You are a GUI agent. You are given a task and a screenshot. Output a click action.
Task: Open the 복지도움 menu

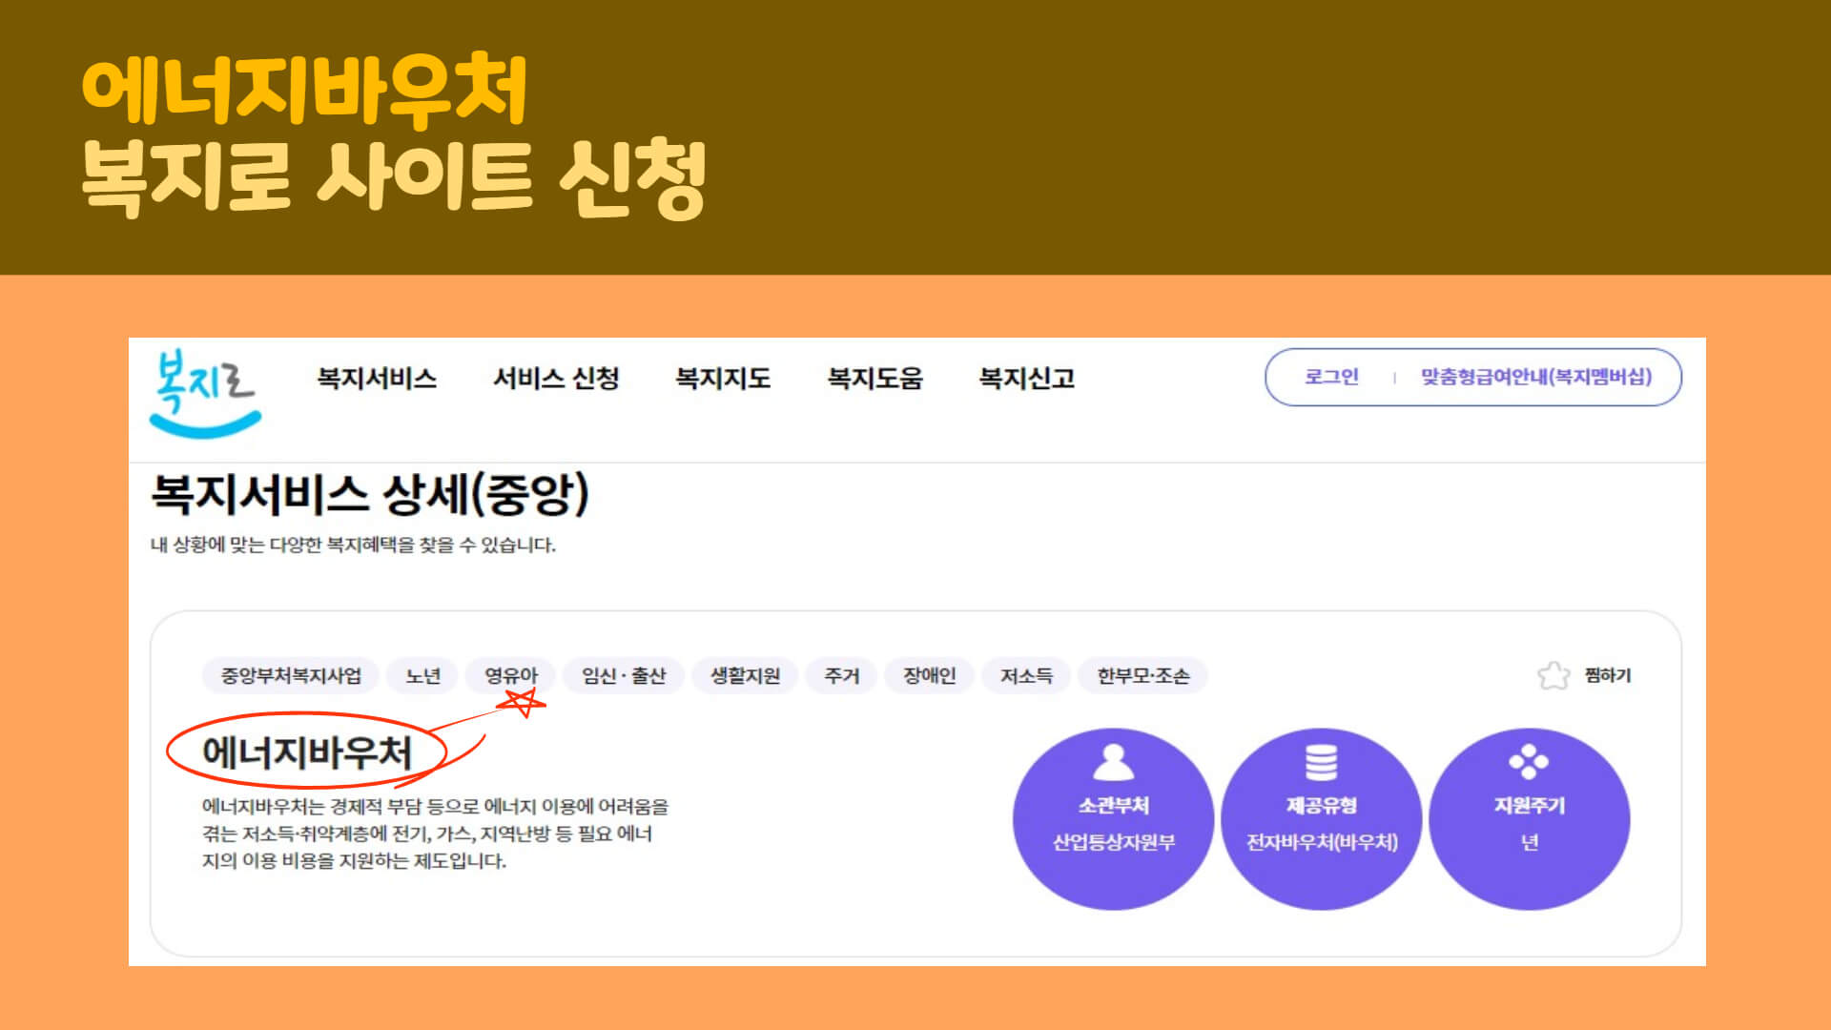pos(874,379)
